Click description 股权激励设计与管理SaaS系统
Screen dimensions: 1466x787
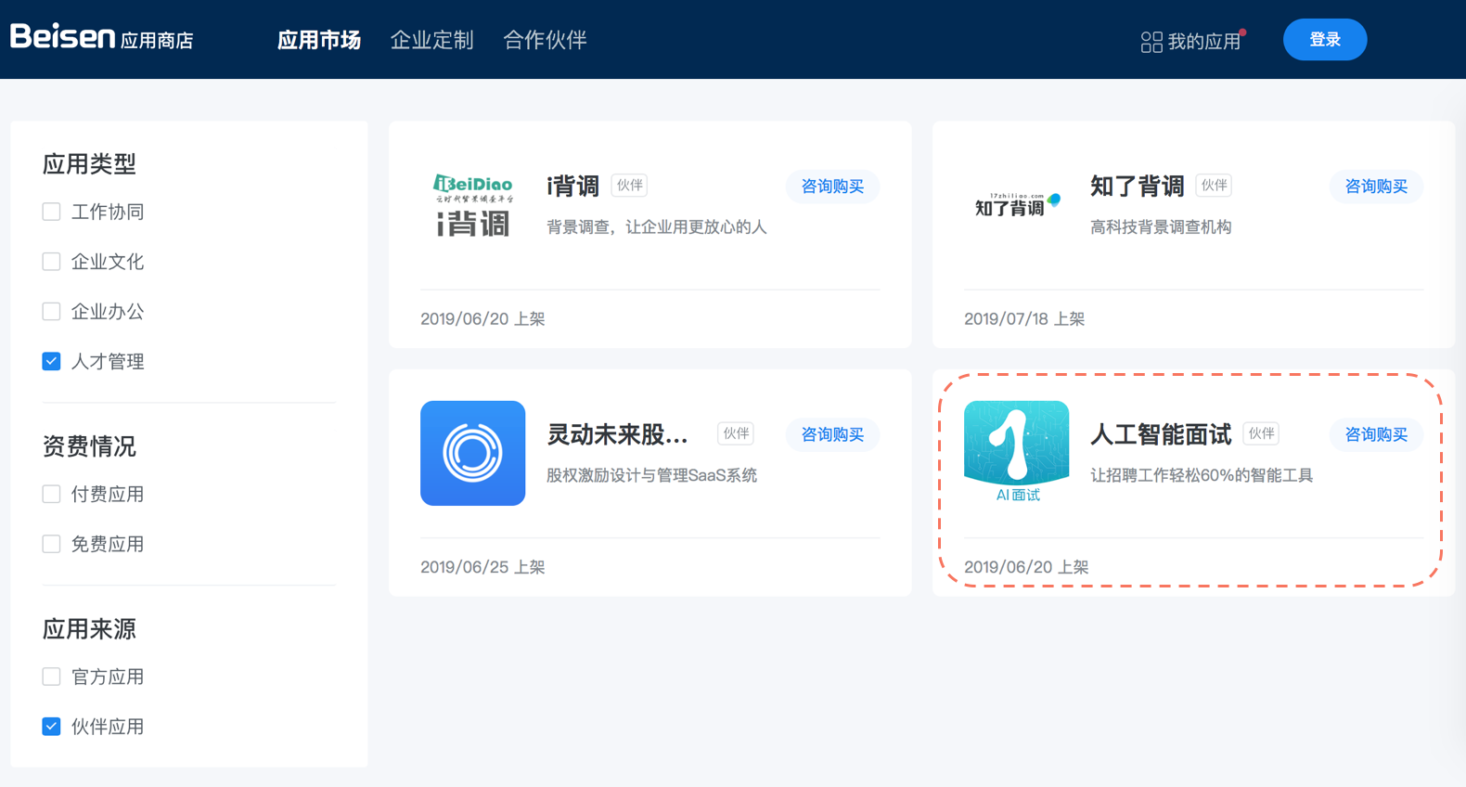tap(651, 475)
